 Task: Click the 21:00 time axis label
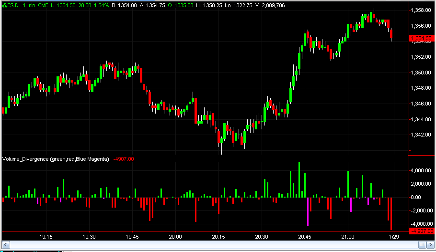click(348, 237)
